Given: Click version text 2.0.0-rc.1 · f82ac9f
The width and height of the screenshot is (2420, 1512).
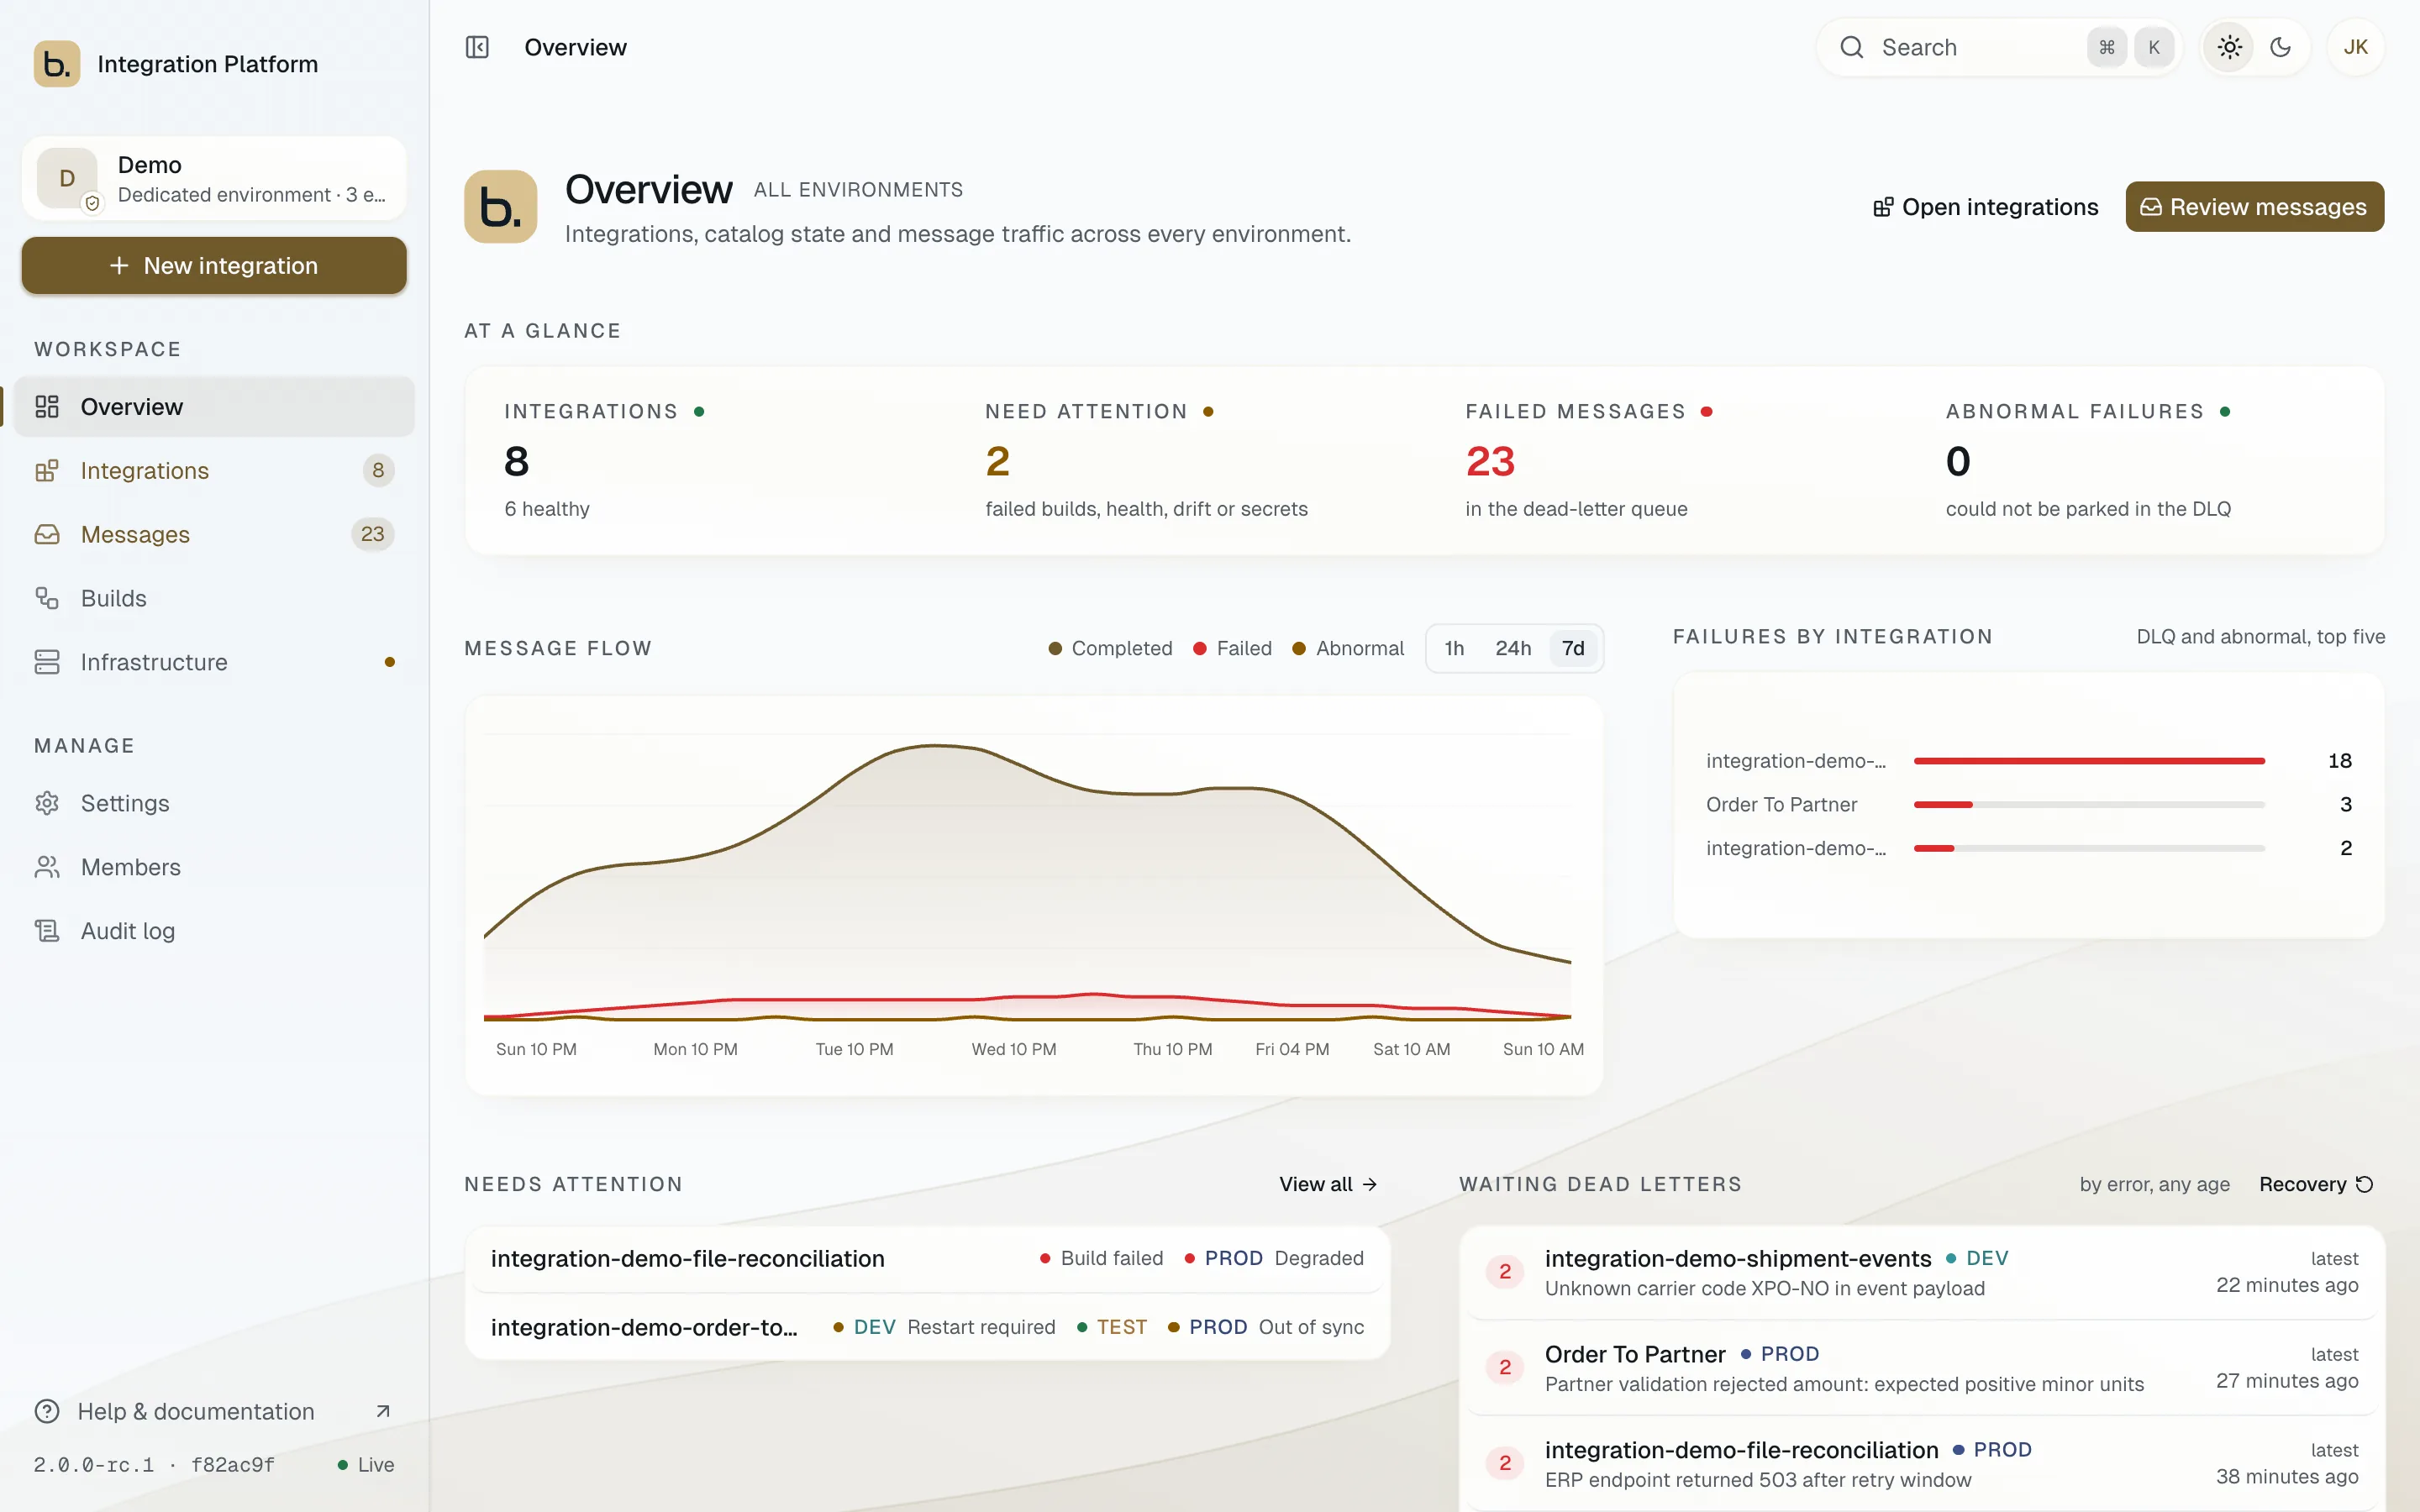Looking at the screenshot, I should [154, 1465].
